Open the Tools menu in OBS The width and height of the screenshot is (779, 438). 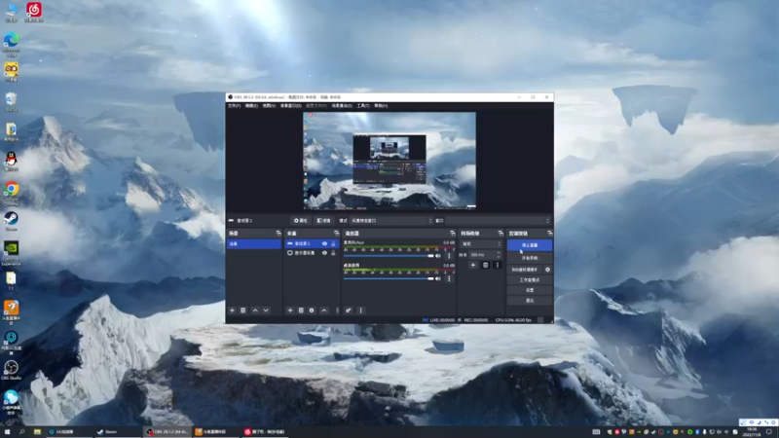[x=363, y=106]
